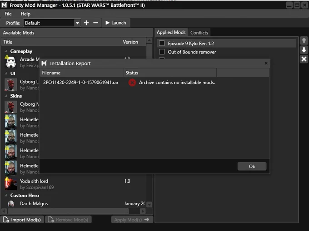Remove the selected applied mod with the X icon
309x231 pixels.
304,59
